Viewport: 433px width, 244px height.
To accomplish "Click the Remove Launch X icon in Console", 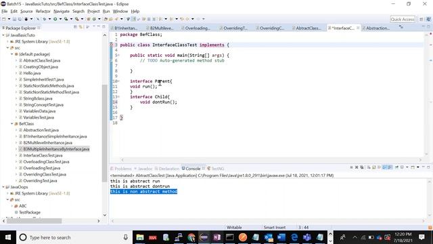I will pyautogui.click(x=357, y=167).
